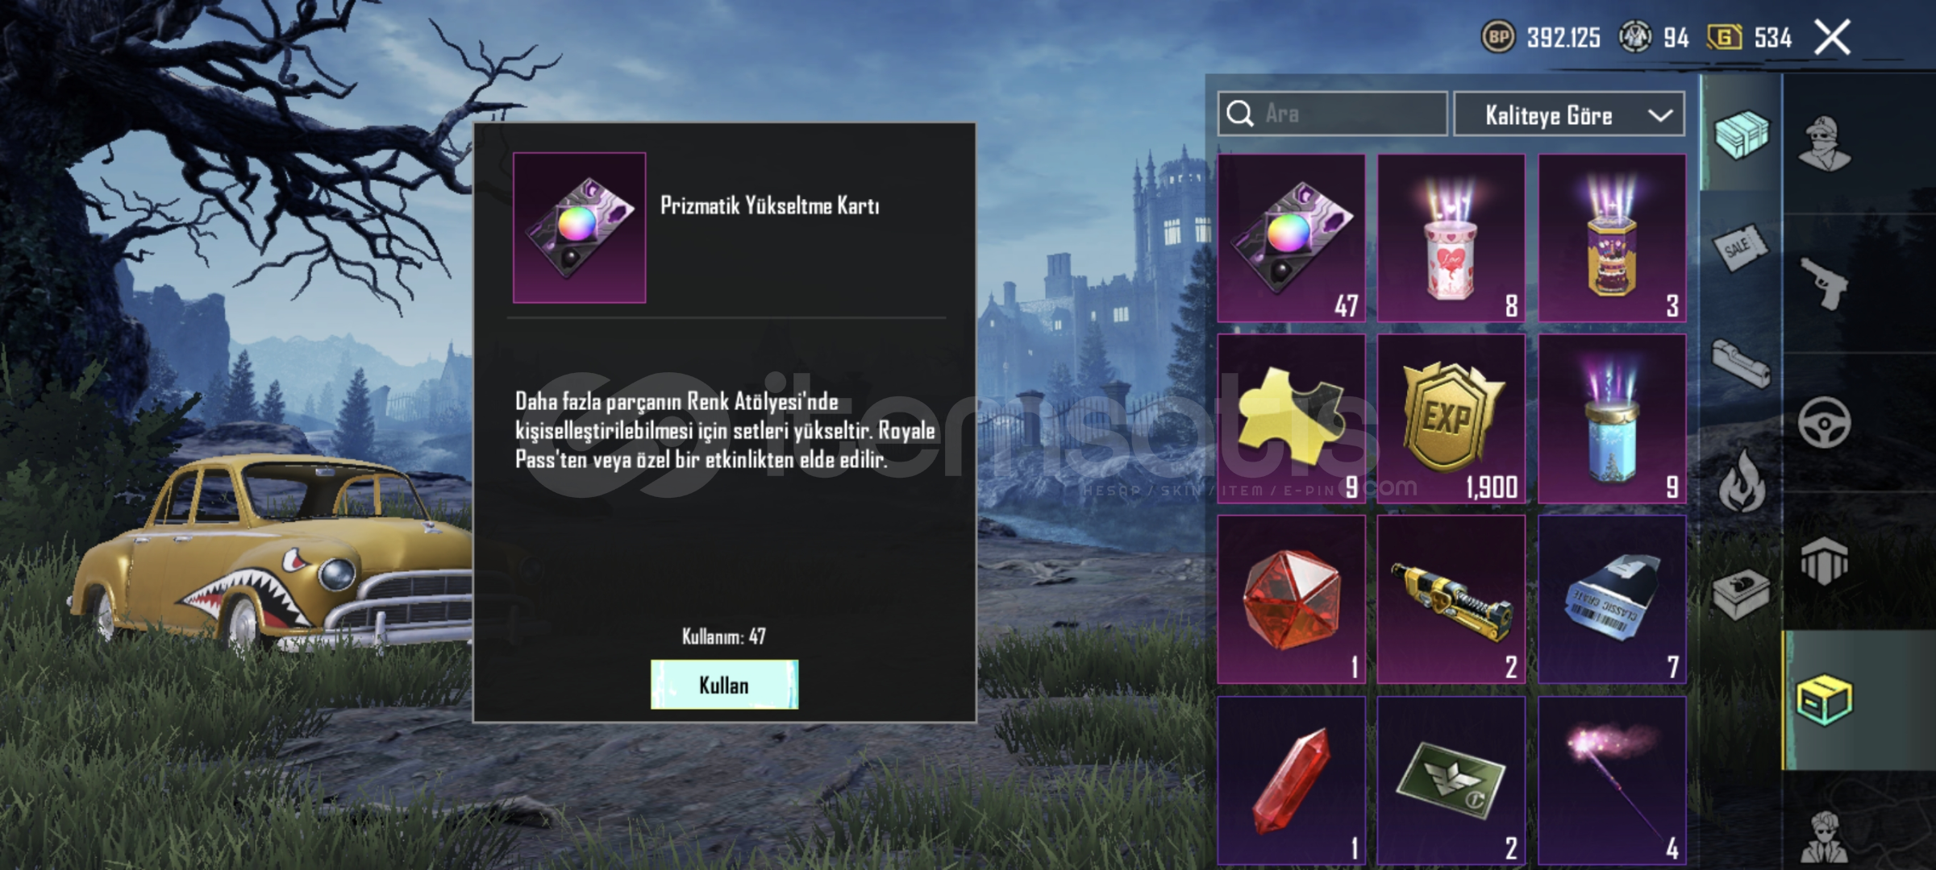Expand the Kaliteye Göre sort dropdown
The image size is (1936, 870).
click(1569, 114)
